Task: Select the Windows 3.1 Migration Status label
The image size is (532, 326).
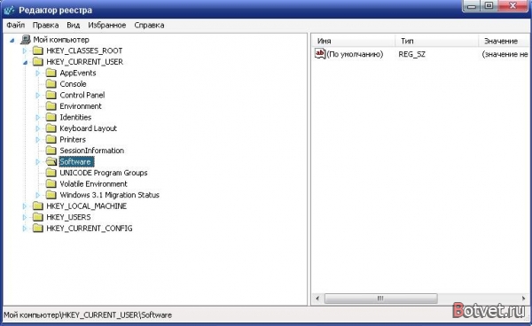Action: pyautogui.click(x=110, y=195)
